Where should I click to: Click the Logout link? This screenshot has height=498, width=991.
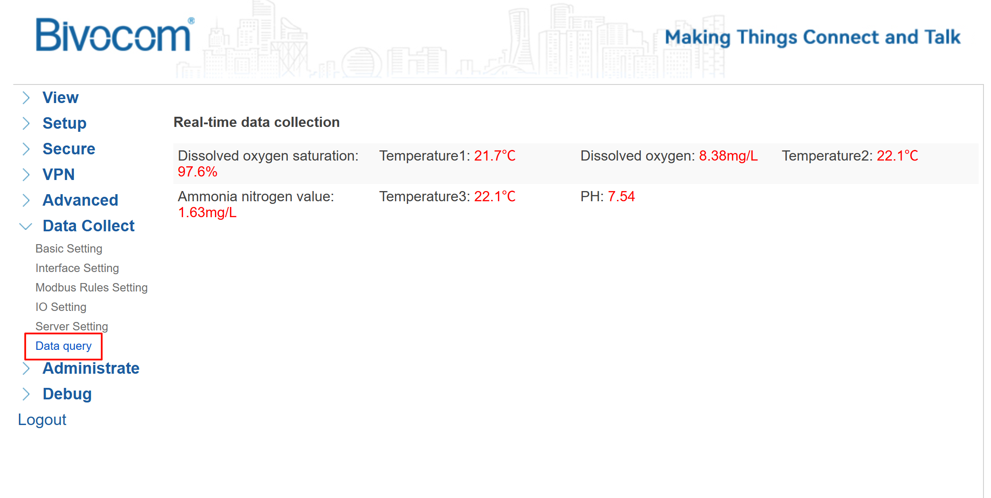click(x=42, y=420)
